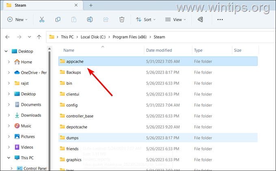
Task: Select the graphics folder
Action: [x=158, y=160]
